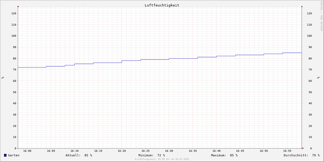Click the left y-axis 90 label
The width and height of the screenshot is (324, 162).
coord(15,47)
